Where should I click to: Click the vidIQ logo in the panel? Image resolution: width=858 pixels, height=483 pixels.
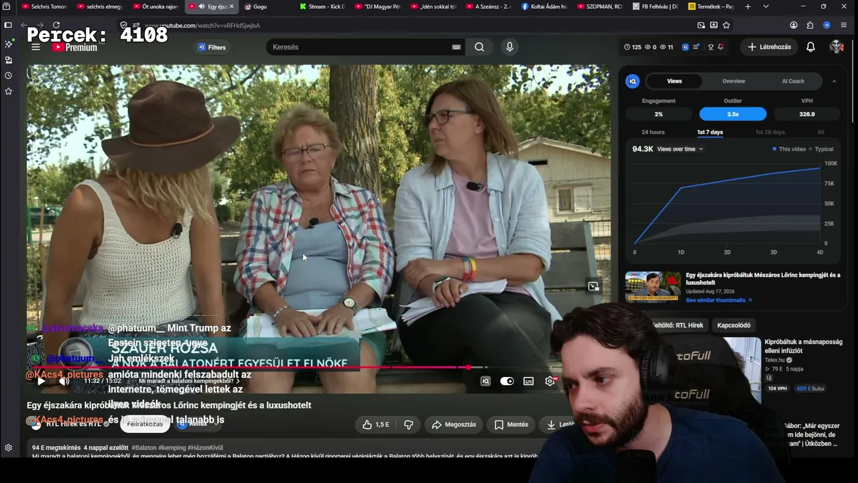point(632,81)
